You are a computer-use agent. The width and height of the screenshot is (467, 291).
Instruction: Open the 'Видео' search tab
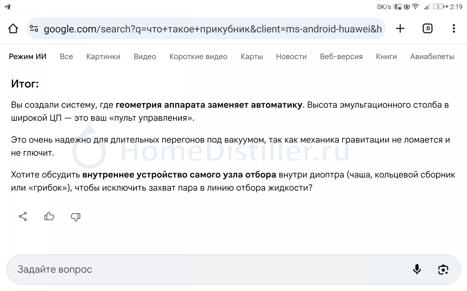tap(145, 56)
